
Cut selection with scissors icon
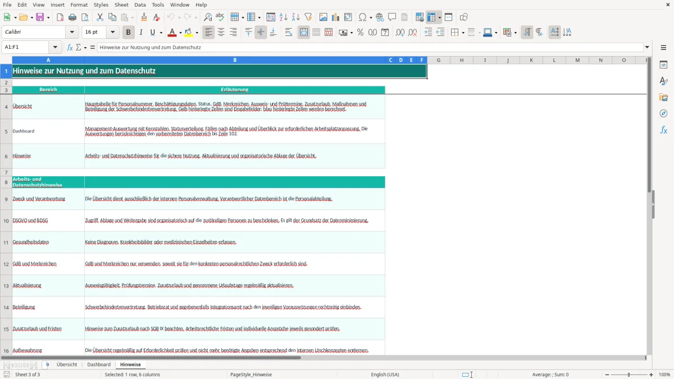click(x=100, y=17)
